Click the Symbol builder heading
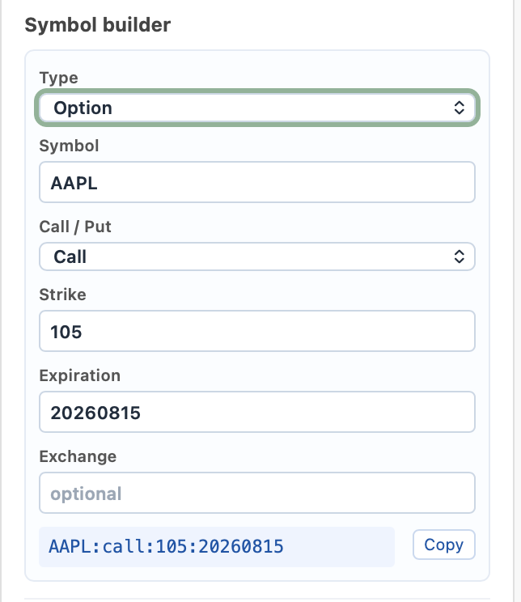Viewport: 521px width, 602px height. (98, 25)
